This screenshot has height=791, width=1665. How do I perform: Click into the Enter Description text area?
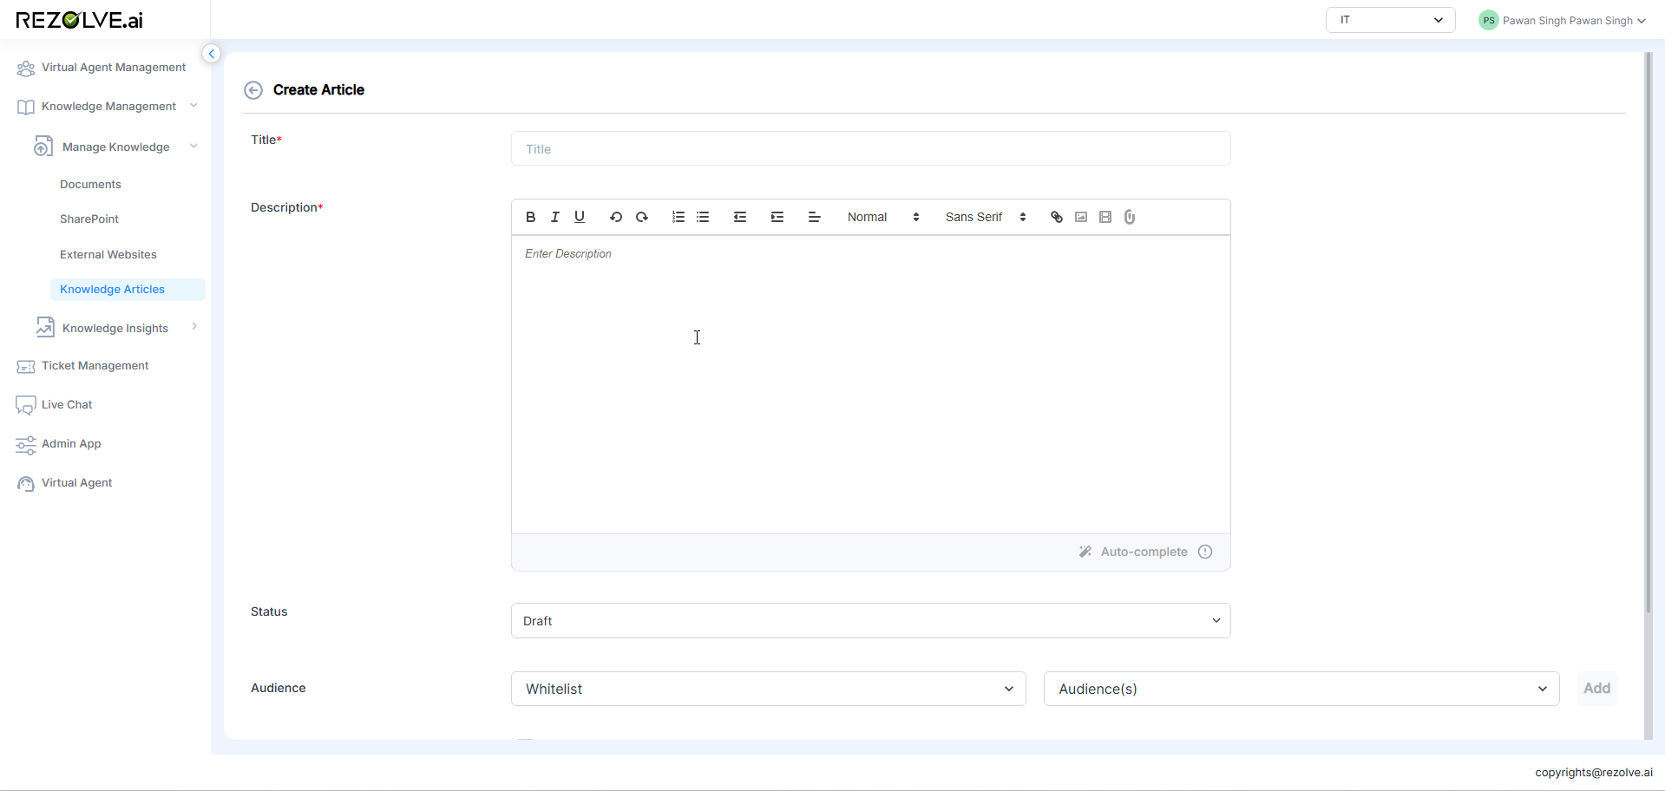tap(871, 384)
